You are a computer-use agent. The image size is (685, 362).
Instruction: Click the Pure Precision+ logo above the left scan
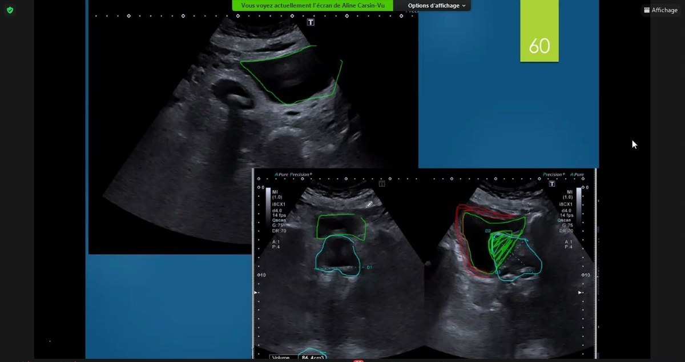tap(293, 175)
